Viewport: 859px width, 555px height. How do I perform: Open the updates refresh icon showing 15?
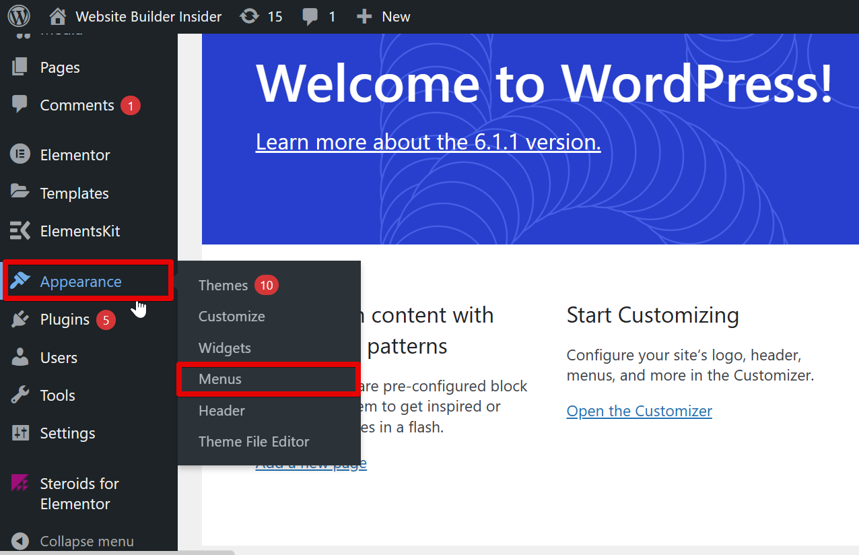click(x=250, y=16)
